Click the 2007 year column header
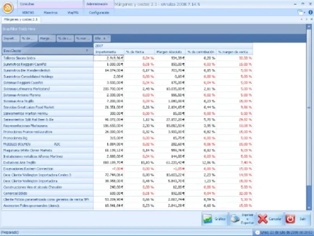The height and width of the screenshot is (236, 314). pyautogui.click(x=173, y=46)
